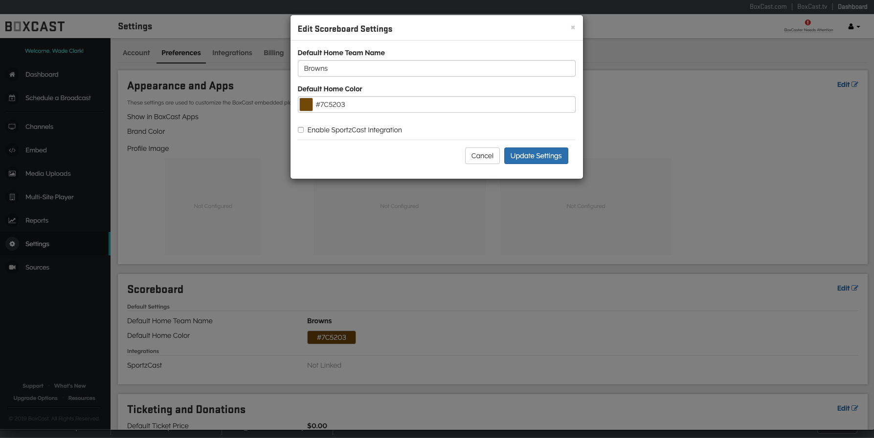Click the Embed code icon
Viewport: 874px width, 438px height.
tap(12, 150)
